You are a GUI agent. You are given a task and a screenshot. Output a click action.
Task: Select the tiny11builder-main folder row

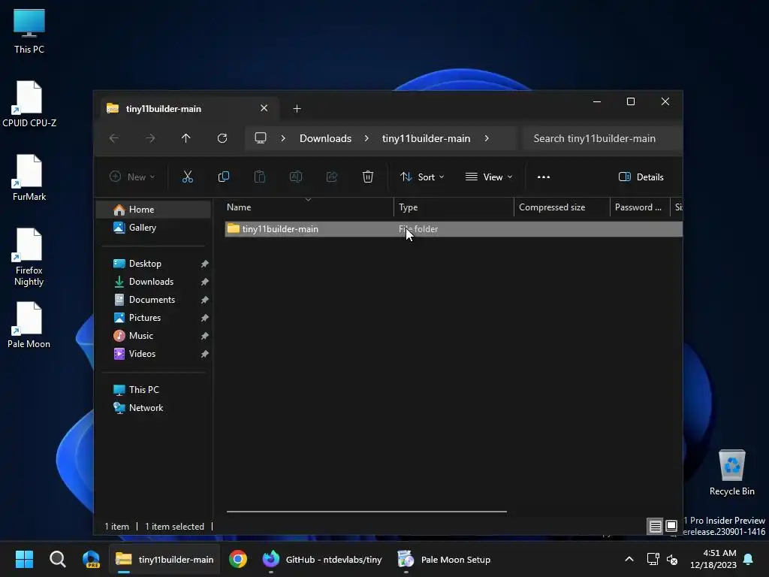454,229
